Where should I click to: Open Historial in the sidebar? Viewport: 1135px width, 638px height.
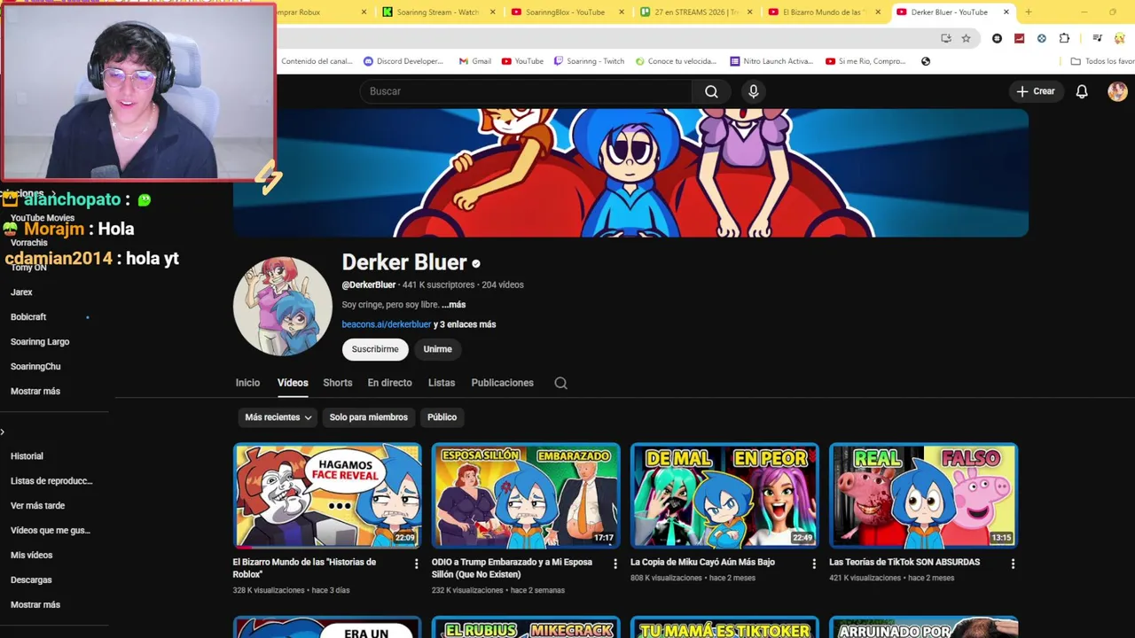[27, 456]
